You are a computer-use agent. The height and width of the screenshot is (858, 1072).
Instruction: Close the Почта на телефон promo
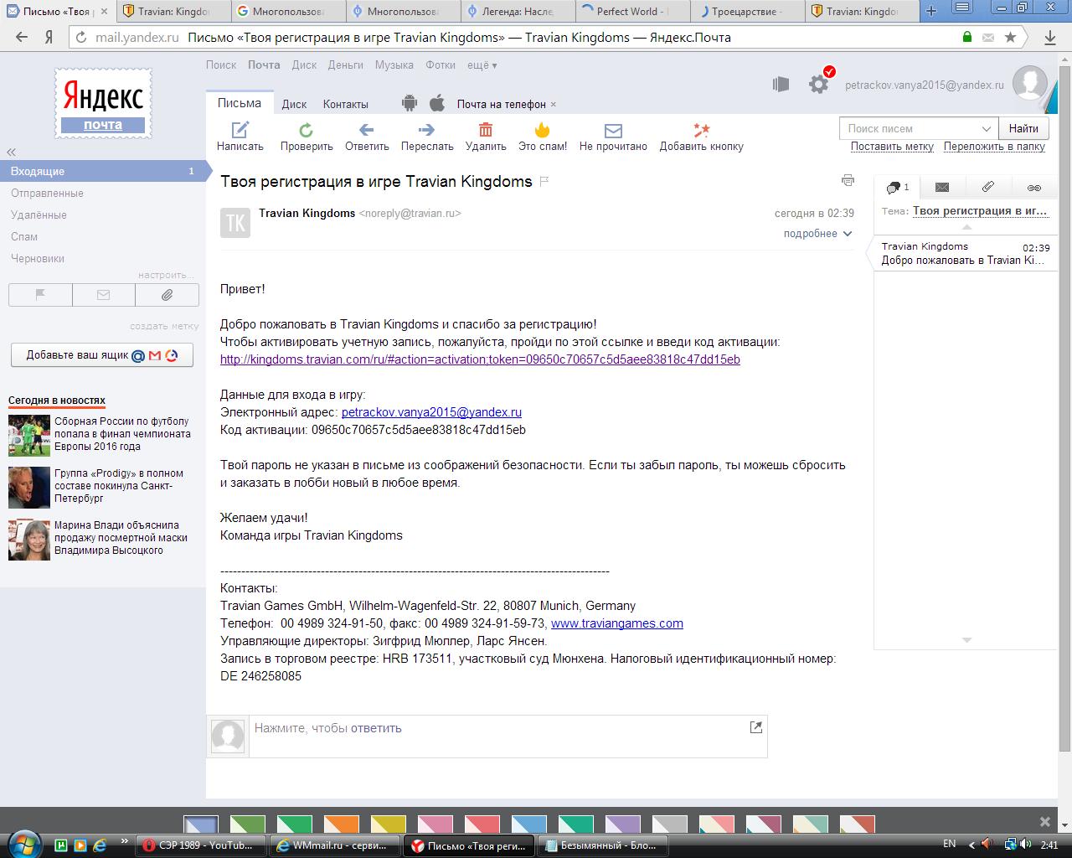[554, 105]
